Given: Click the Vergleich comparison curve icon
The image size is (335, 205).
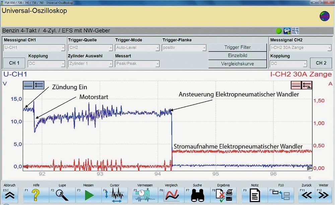Looking at the screenshot, I should [171, 195].
